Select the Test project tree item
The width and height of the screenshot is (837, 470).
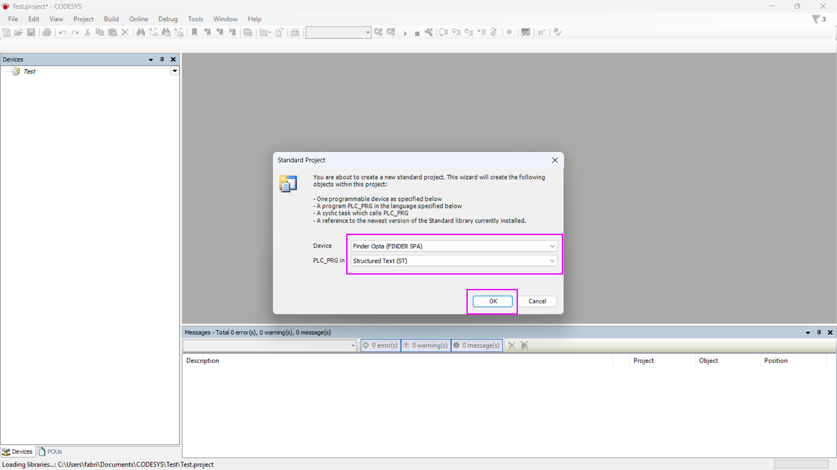point(29,71)
